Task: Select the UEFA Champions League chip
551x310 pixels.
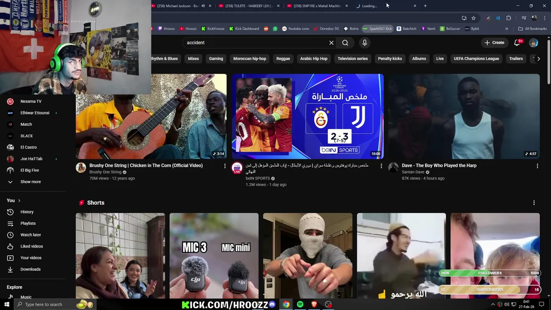Action: [x=476, y=59]
